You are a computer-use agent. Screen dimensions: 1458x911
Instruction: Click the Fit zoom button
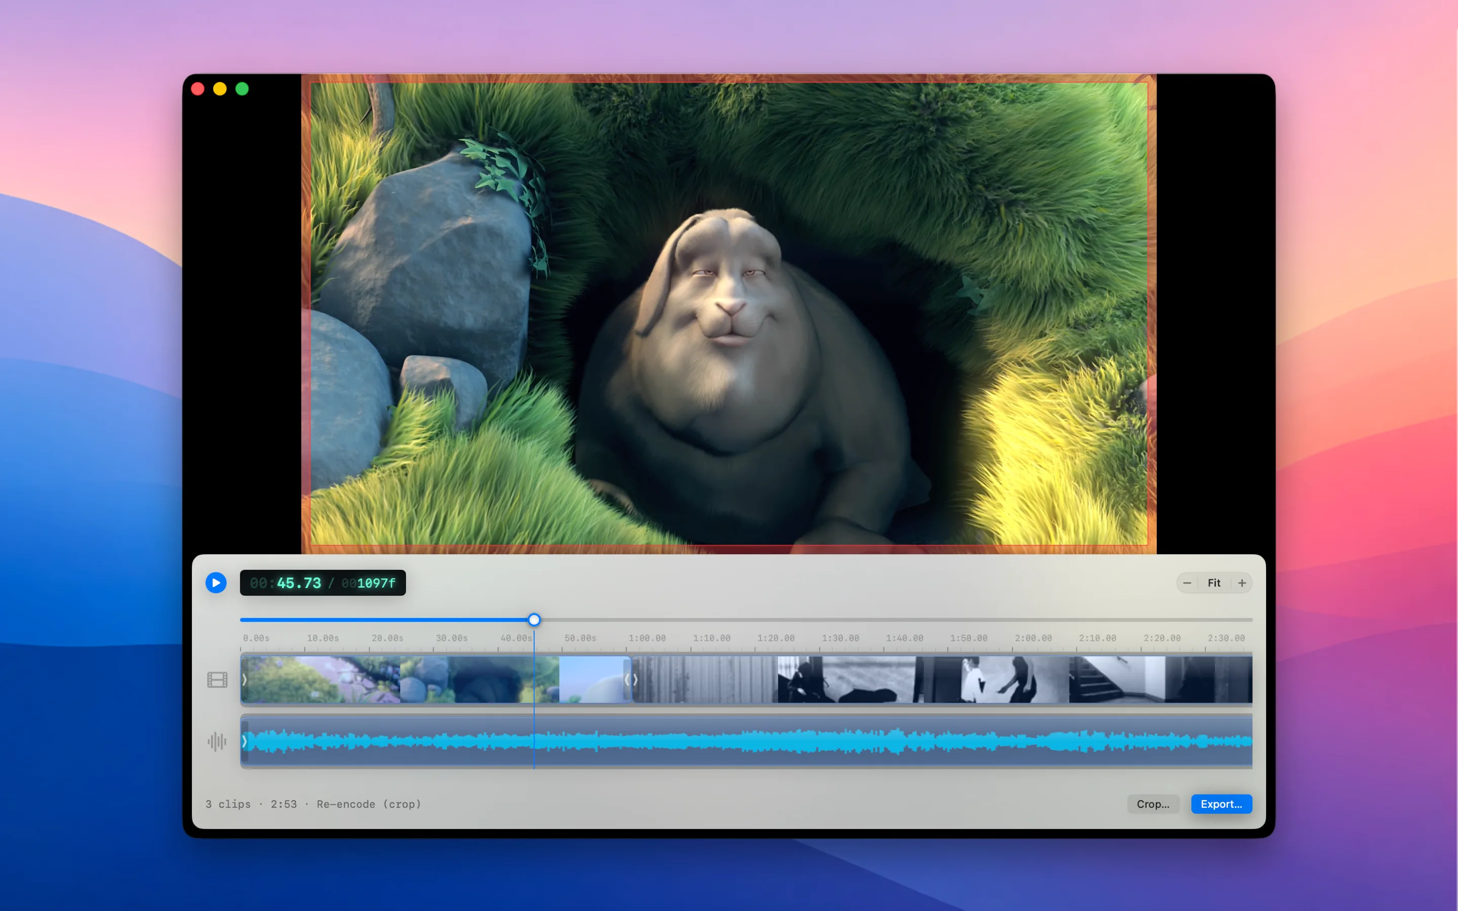1214,583
